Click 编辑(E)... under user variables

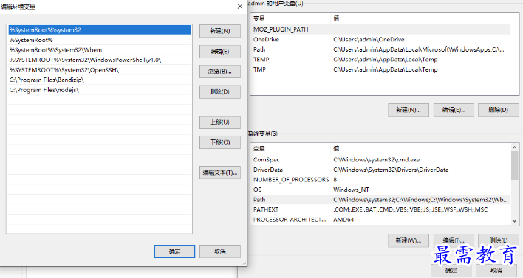pos(454,110)
